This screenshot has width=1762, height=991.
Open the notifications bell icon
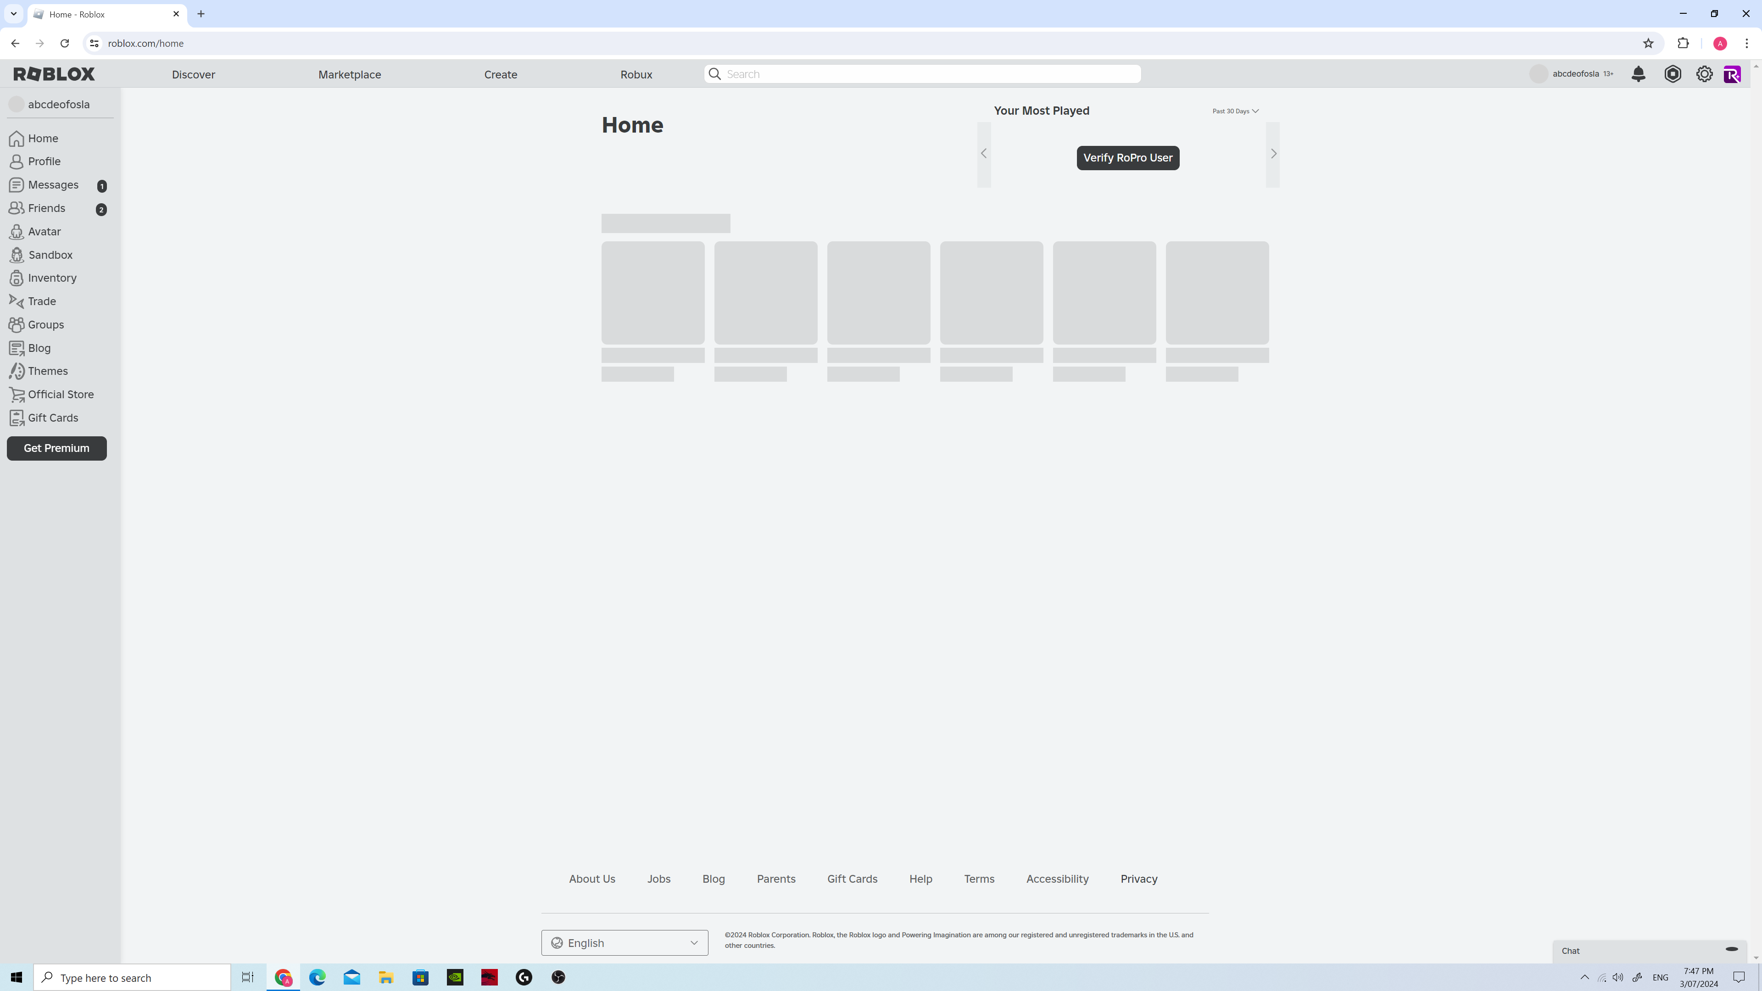click(1638, 74)
